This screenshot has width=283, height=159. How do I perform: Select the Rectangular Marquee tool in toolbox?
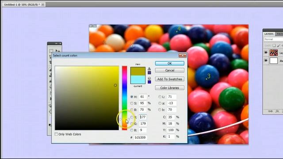pyautogui.click(x=51, y=51)
